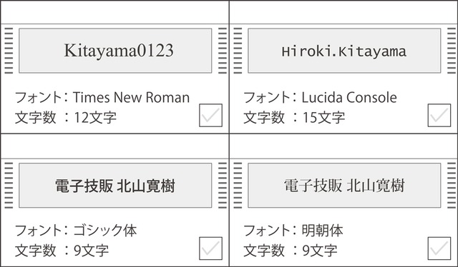Select the Mincho 電子技販 北山寛樹 preview

pyautogui.click(x=344, y=186)
